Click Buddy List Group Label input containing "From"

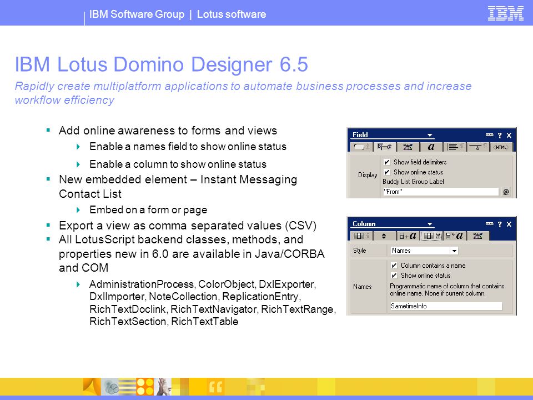(x=441, y=192)
